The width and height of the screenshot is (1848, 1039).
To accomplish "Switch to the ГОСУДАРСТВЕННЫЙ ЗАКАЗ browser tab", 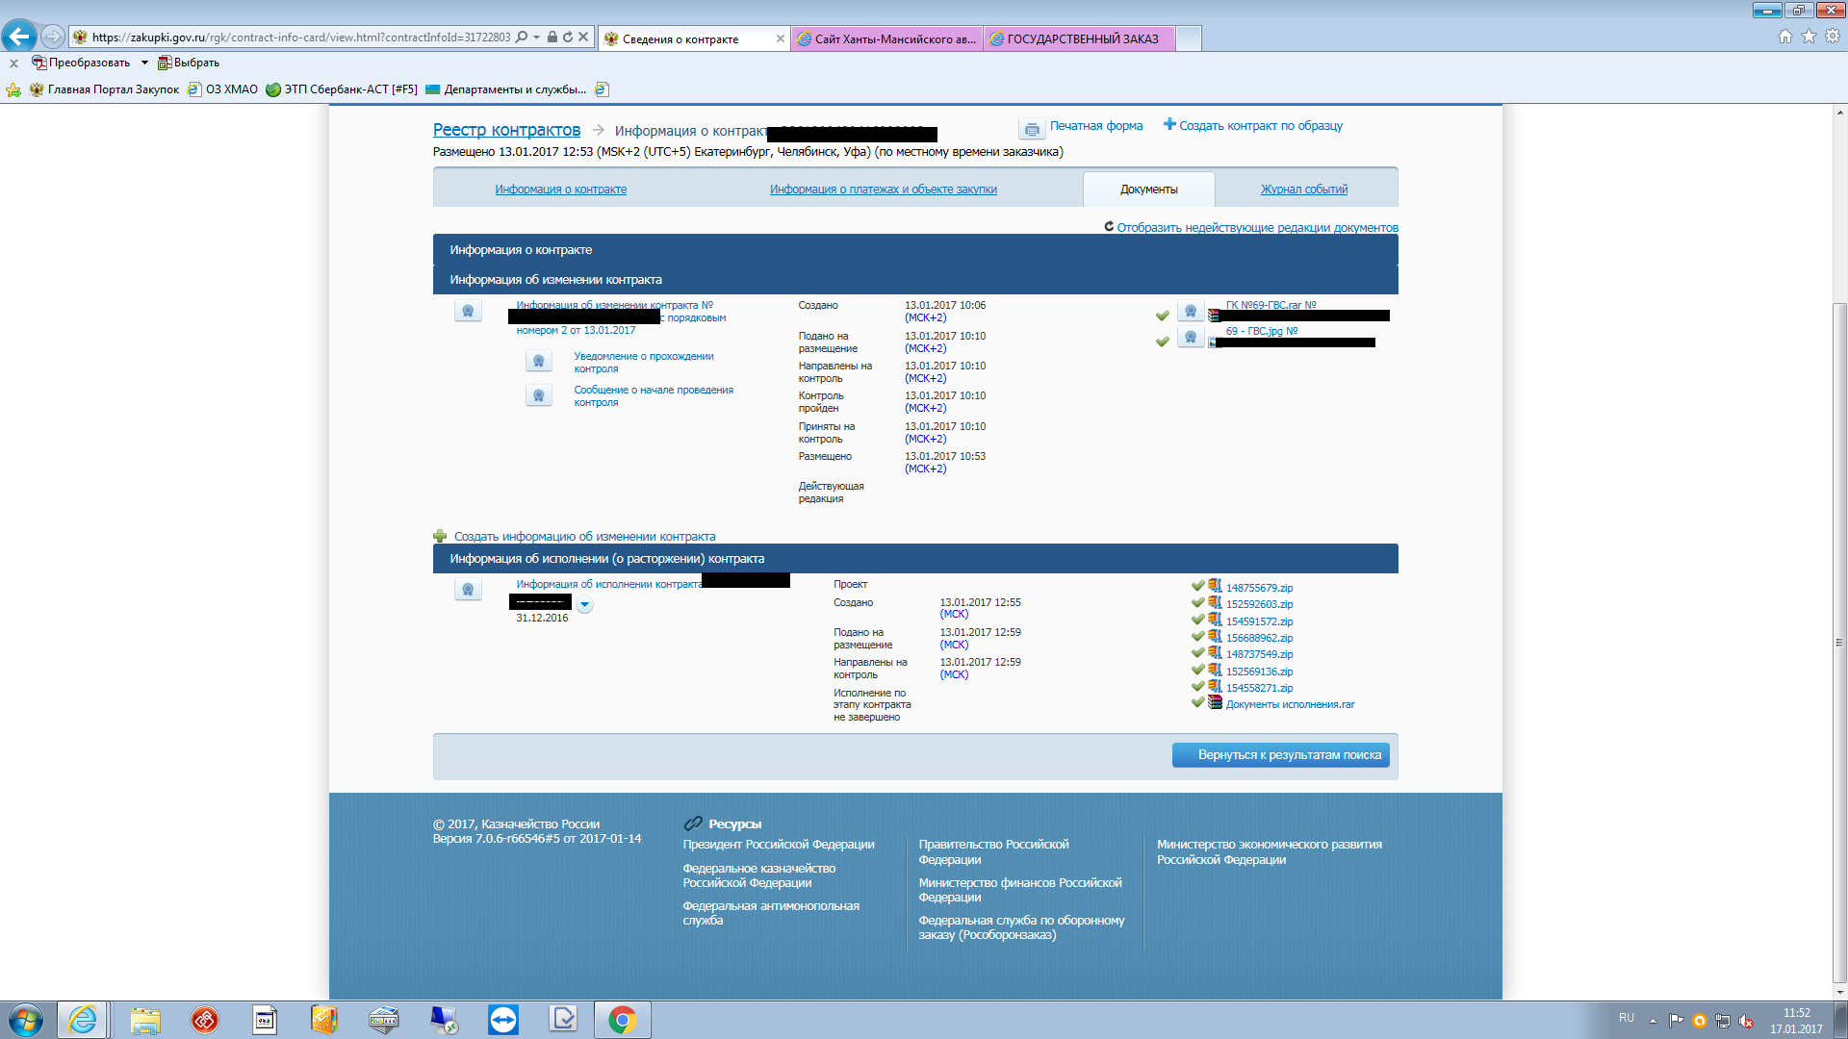I will tap(1080, 38).
